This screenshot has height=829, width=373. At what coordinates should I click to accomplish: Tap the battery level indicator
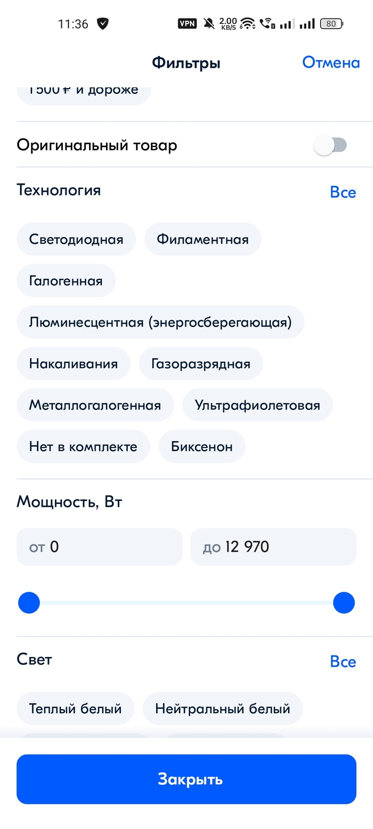coord(331,23)
